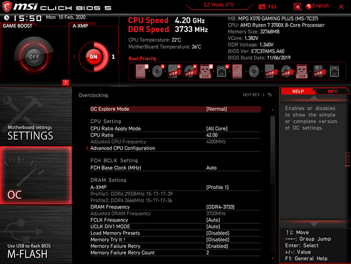Change Memory Try It! Disabled value

click(x=218, y=240)
